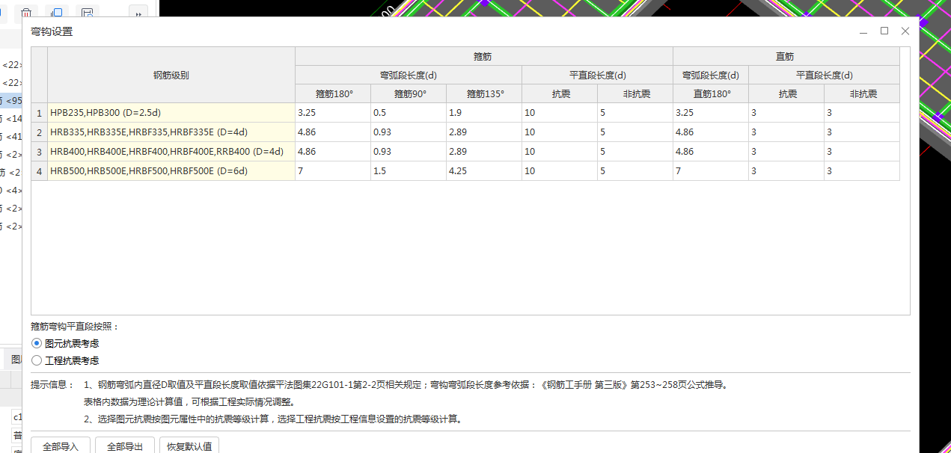Edit HPB235 箍筋135° value 1.9
951x453 pixels.
(x=484, y=113)
